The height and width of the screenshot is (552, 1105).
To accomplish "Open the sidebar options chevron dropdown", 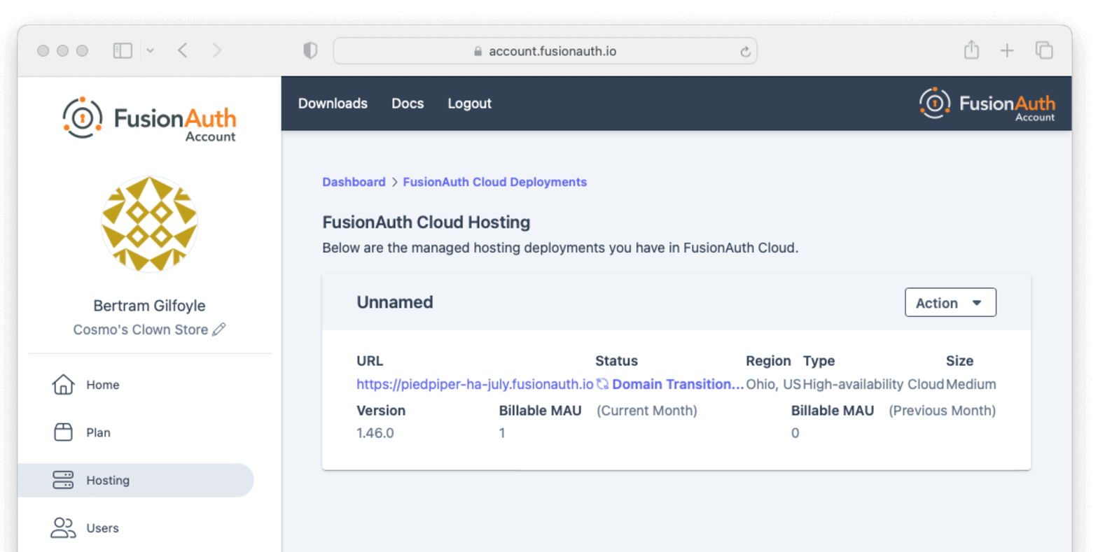I will click(x=150, y=50).
